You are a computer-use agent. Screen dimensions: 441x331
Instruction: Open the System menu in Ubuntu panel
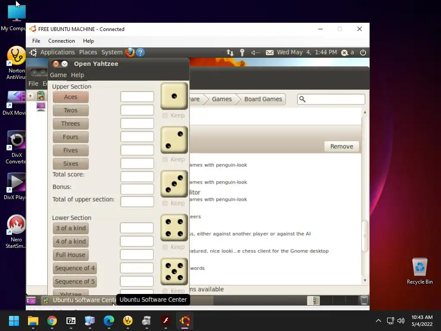(x=112, y=52)
